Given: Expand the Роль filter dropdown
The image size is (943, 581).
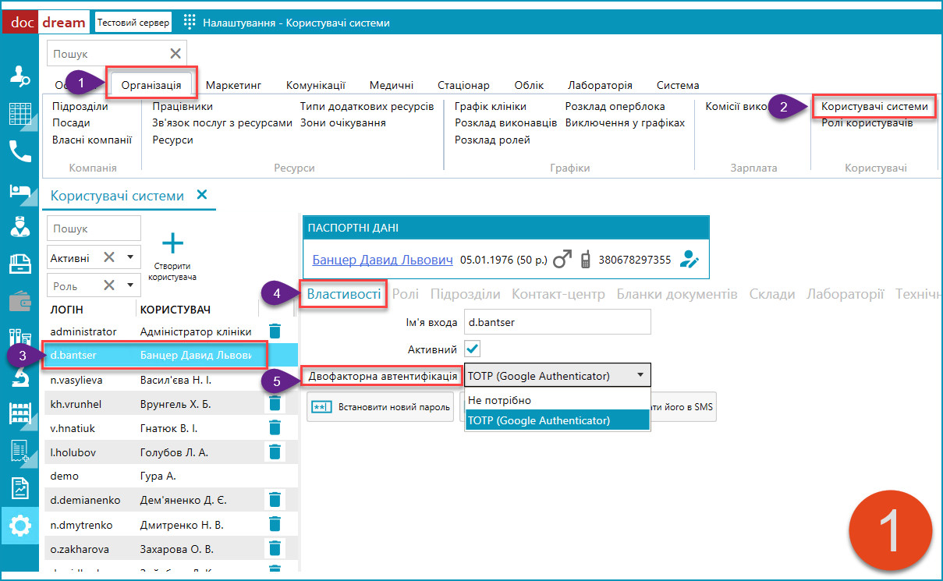Looking at the screenshot, I should [x=129, y=285].
